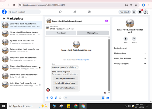The image size is (152, 109).
Task: Click the chat scrollbar down arrow
Action: click(109, 93)
